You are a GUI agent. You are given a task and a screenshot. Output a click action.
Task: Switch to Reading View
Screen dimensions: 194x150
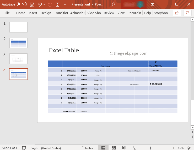[124, 148]
